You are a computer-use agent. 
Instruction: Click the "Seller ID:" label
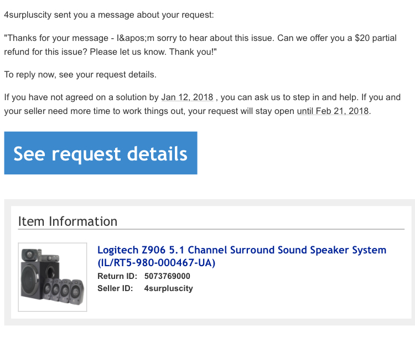click(116, 288)
